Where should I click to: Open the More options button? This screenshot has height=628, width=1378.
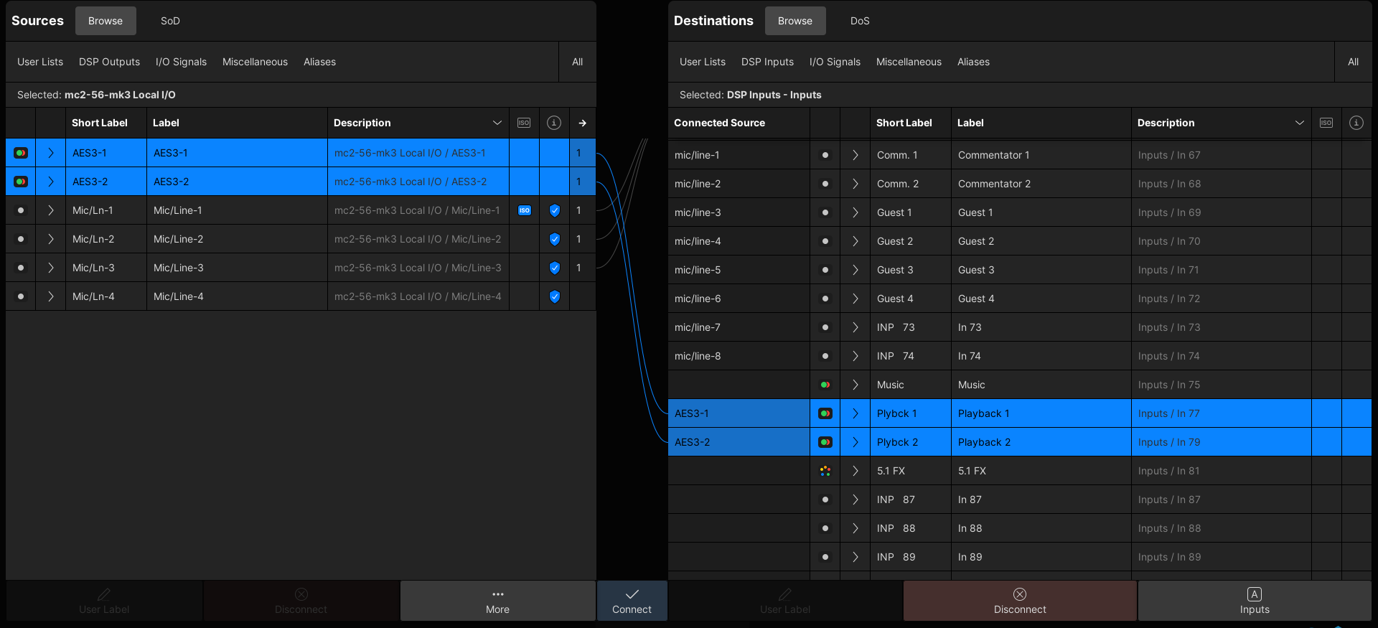click(497, 601)
